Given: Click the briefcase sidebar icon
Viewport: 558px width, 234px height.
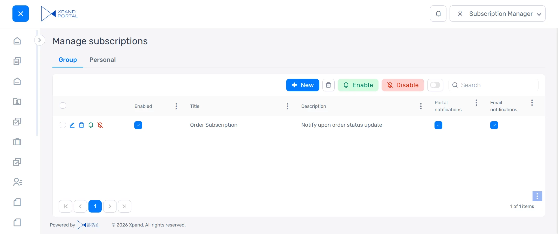Looking at the screenshot, I should coord(17,142).
